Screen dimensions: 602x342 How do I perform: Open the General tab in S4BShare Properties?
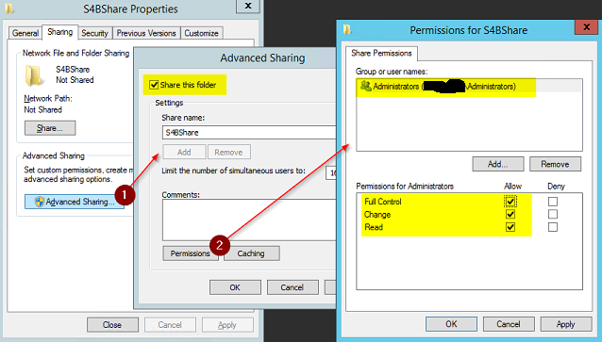coord(25,33)
